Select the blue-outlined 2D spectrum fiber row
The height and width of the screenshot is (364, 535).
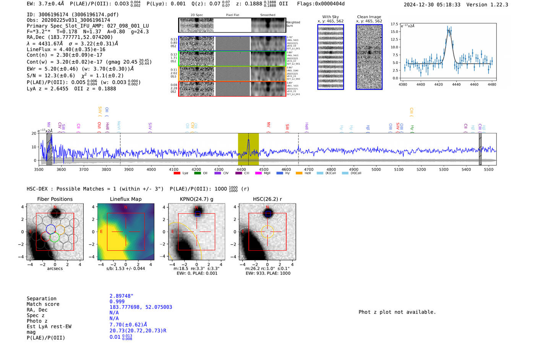[232, 44]
